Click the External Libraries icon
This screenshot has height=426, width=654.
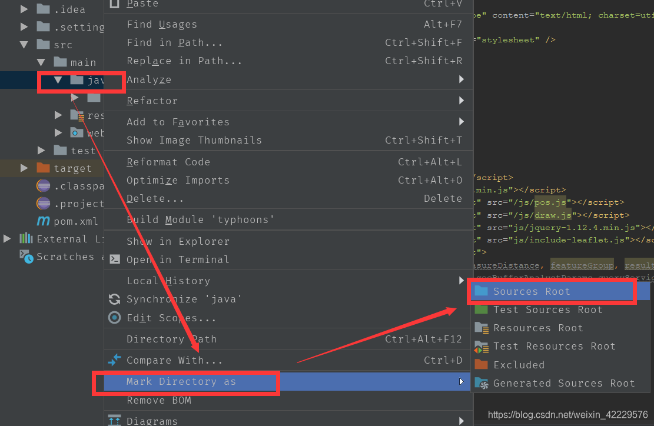(x=28, y=239)
